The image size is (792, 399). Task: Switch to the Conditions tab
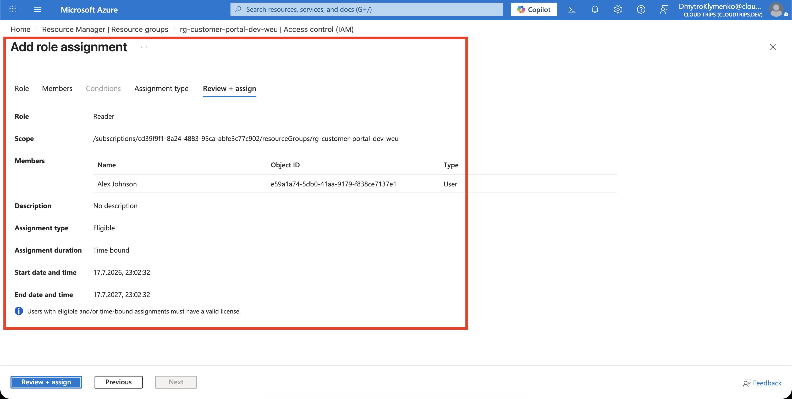click(x=103, y=88)
